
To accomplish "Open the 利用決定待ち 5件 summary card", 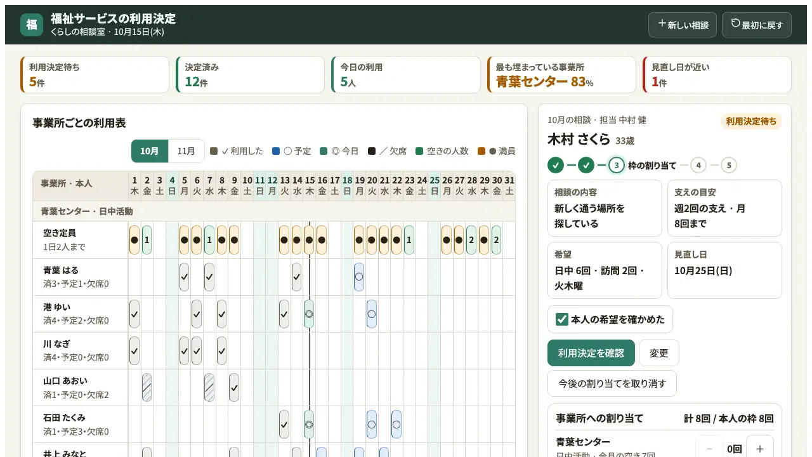I will point(95,75).
